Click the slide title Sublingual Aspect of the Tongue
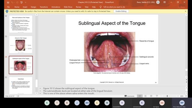The image size is (192, 108). tap(112, 23)
